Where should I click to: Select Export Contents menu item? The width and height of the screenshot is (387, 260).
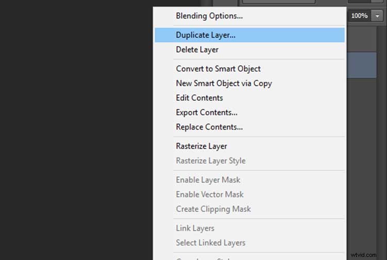click(206, 112)
